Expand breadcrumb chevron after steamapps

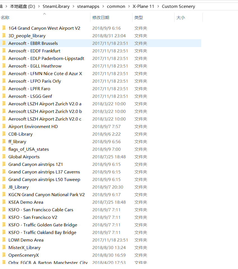pos(103,6)
